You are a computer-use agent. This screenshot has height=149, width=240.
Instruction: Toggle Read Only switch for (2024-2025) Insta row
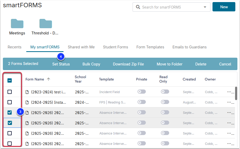(165, 102)
